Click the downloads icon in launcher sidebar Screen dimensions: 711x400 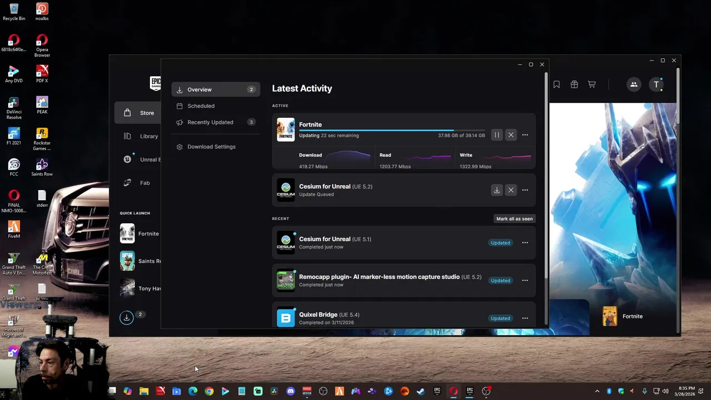click(127, 317)
